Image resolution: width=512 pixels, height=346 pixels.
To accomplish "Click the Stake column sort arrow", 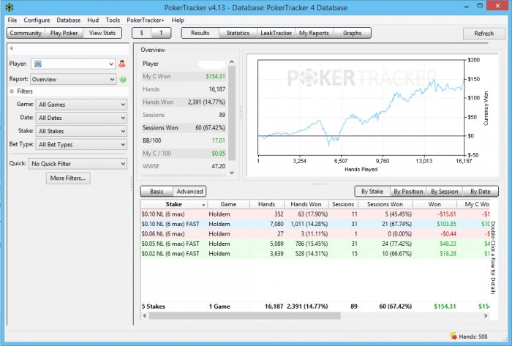I will tap(203, 205).
